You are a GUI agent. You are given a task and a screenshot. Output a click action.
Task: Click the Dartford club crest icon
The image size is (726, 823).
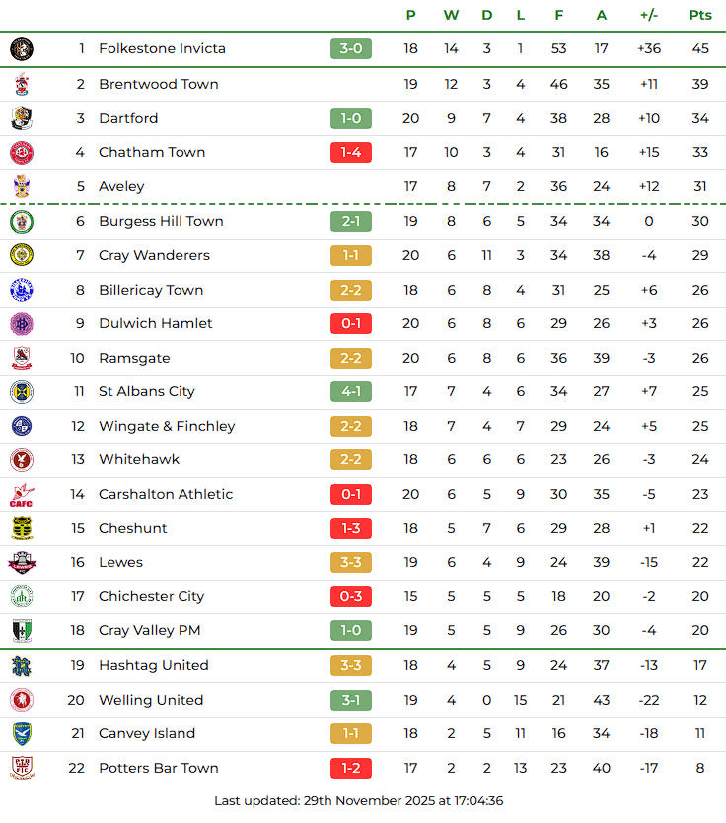(x=22, y=118)
